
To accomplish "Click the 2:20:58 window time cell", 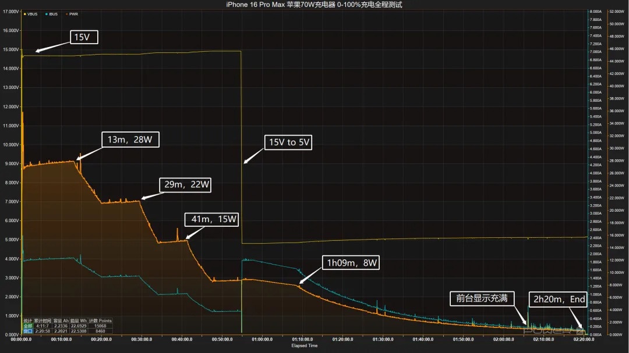I will click(x=43, y=331).
